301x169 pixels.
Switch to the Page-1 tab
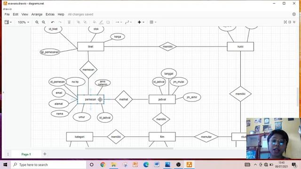[x=26, y=154]
